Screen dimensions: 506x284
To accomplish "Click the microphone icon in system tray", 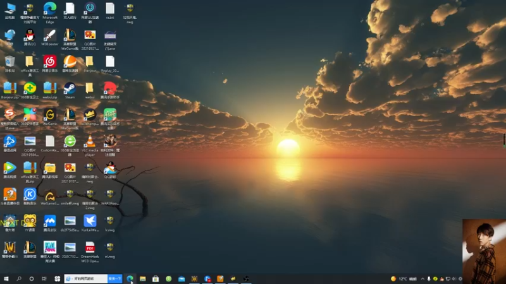I will [x=429, y=279].
